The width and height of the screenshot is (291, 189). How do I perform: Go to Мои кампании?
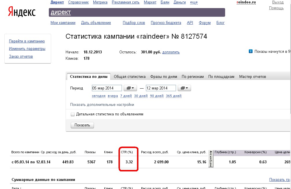point(63,23)
